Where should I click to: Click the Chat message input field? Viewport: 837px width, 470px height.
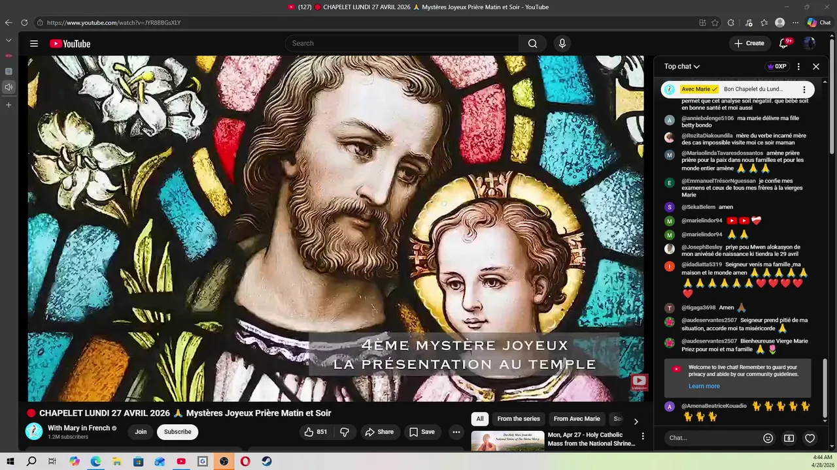(713, 439)
